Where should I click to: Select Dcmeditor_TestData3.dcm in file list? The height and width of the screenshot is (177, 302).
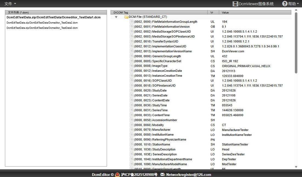click(x=42, y=28)
